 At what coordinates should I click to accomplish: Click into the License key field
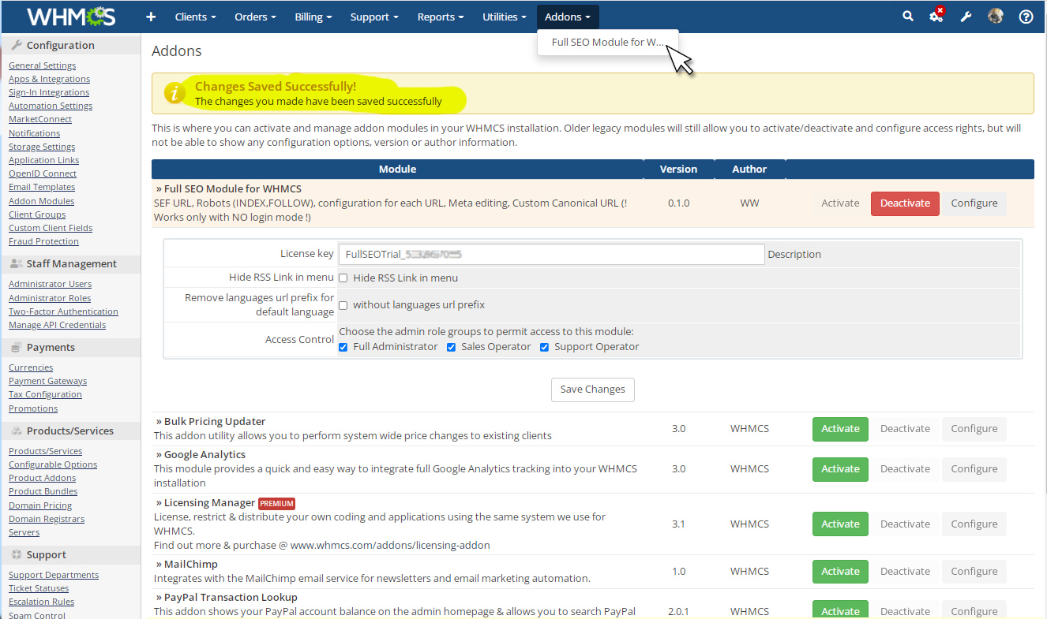[x=551, y=254]
